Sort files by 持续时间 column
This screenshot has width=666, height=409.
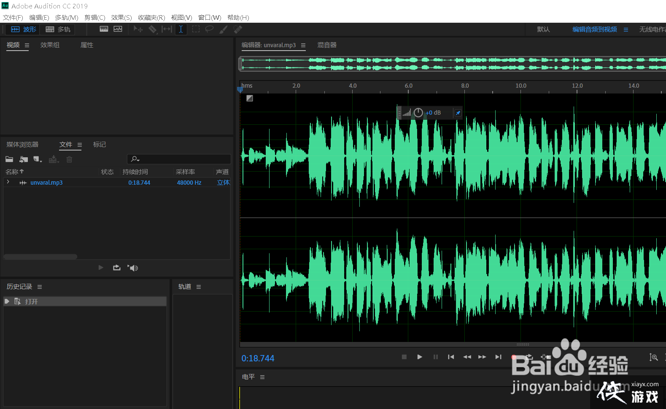pyautogui.click(x=135, y=172)
